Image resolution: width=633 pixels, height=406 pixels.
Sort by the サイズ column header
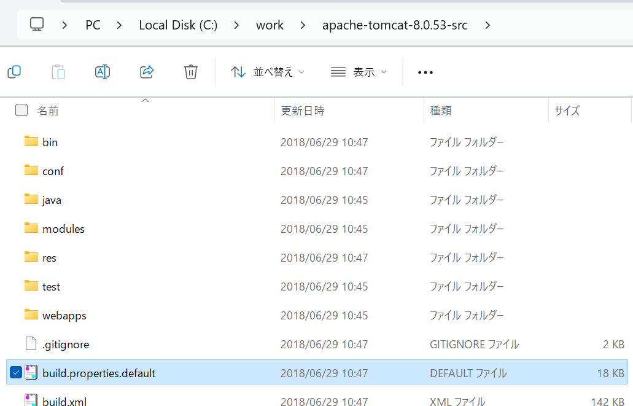click(567, 111)
